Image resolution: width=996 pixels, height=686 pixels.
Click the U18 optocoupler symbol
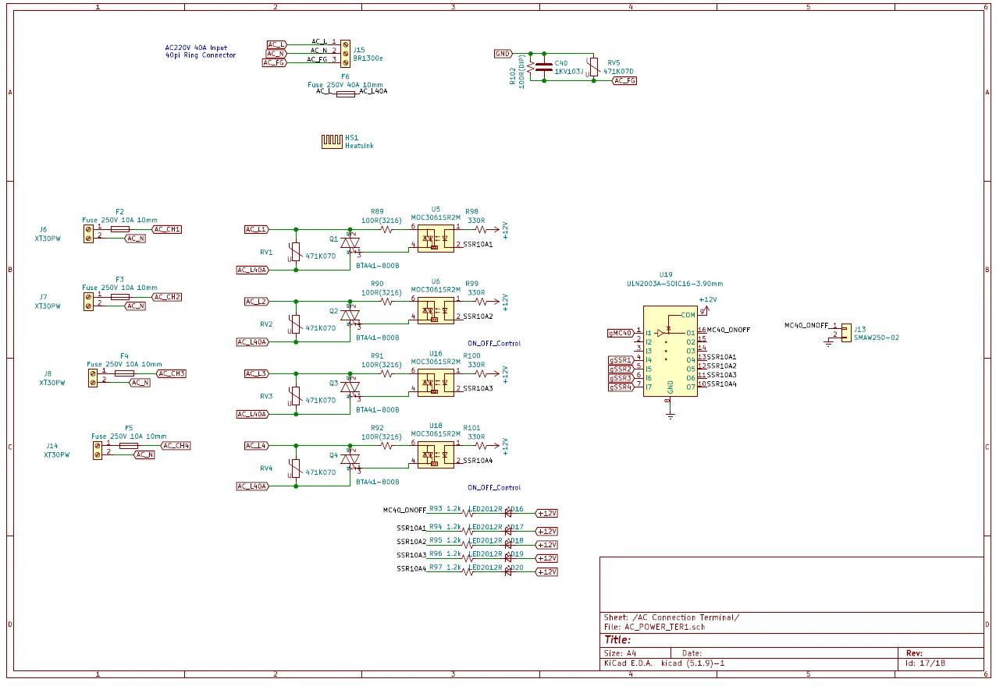(436, 454)
